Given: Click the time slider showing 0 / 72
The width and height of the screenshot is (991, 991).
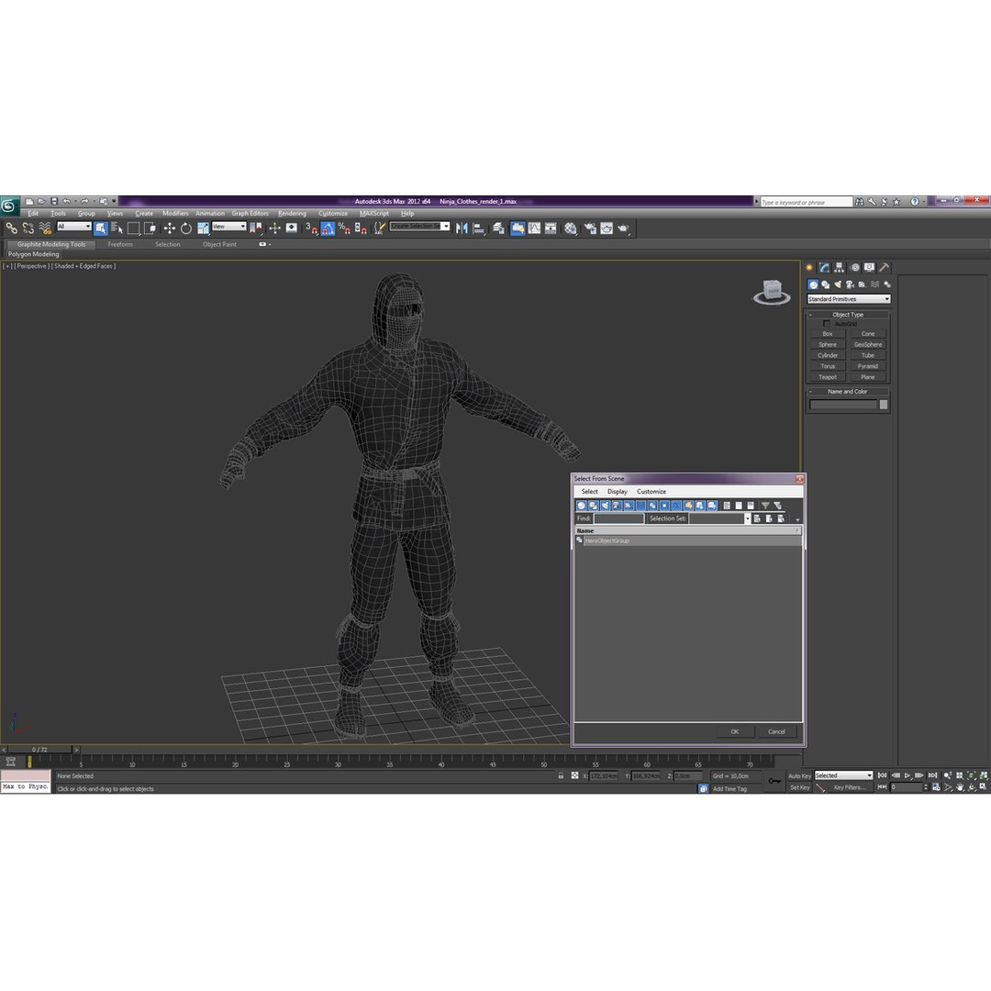Looking at the screenshot, I should (39, 750).
